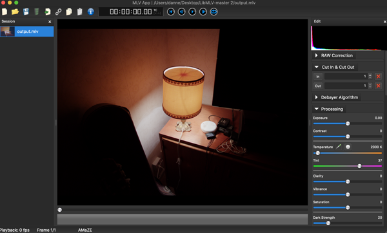The width and height of the screenshot is (387, 233).
Task: Click the In button
Action: (x=318, y=77)
